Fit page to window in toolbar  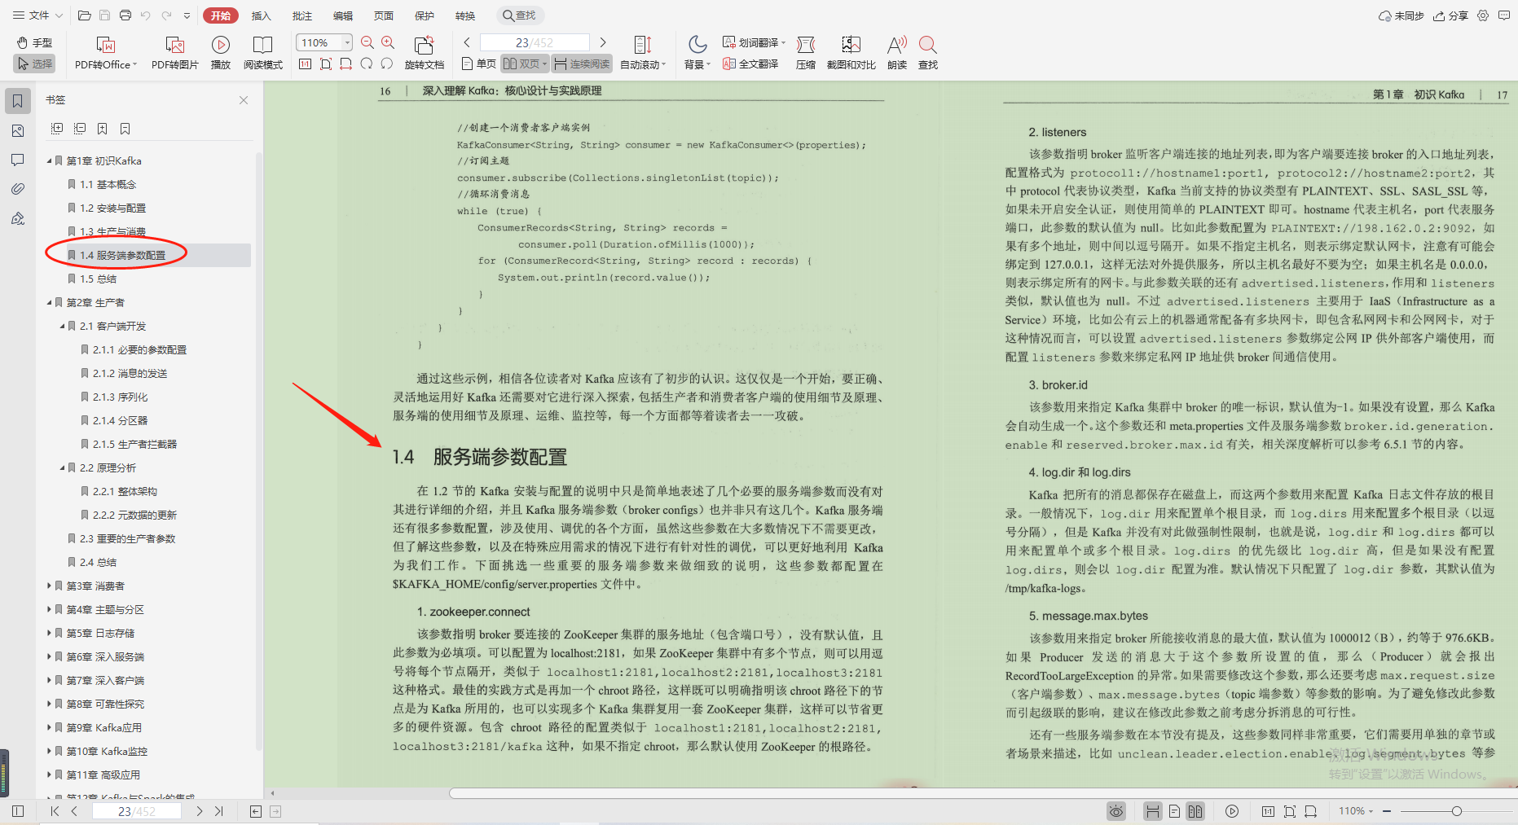[x=326, y=64]
